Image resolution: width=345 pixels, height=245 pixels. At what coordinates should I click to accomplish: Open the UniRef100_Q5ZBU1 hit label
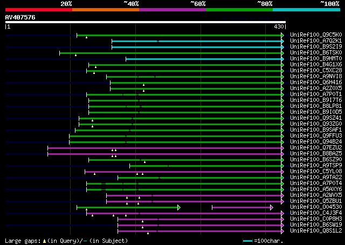click(x=316, y=201)
